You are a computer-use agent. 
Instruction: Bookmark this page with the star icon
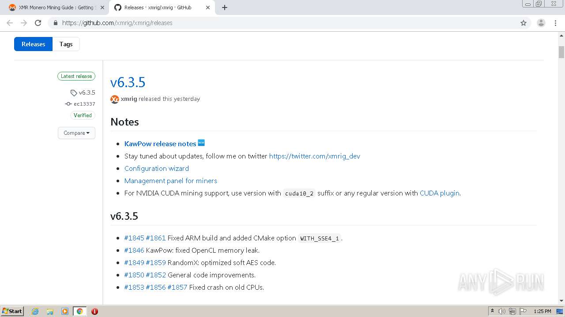tap(524, 23)
